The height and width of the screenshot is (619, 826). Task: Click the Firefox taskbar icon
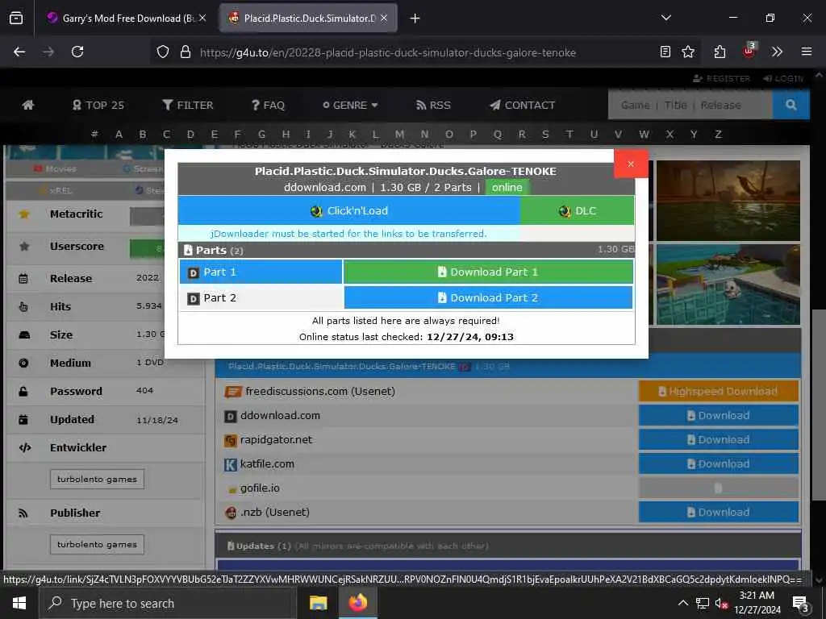358,603
